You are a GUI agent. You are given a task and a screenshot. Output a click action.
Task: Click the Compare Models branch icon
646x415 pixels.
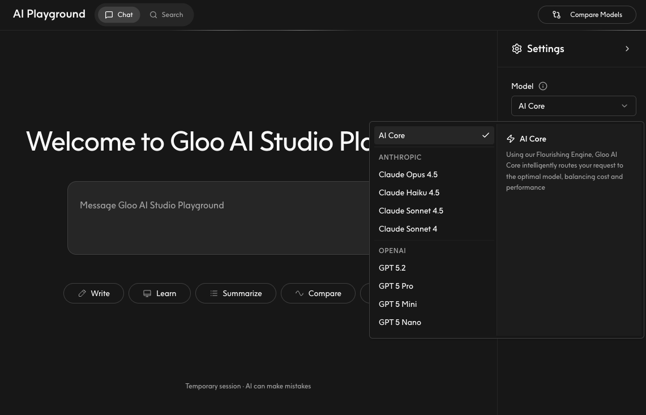pos(557,15)
